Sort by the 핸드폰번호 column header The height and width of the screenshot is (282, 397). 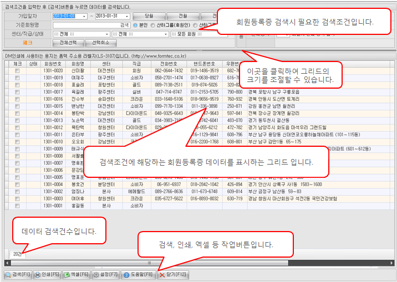205,64
